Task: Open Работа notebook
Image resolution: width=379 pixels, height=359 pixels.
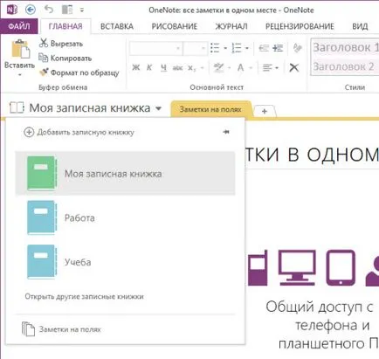Action: 125,217
